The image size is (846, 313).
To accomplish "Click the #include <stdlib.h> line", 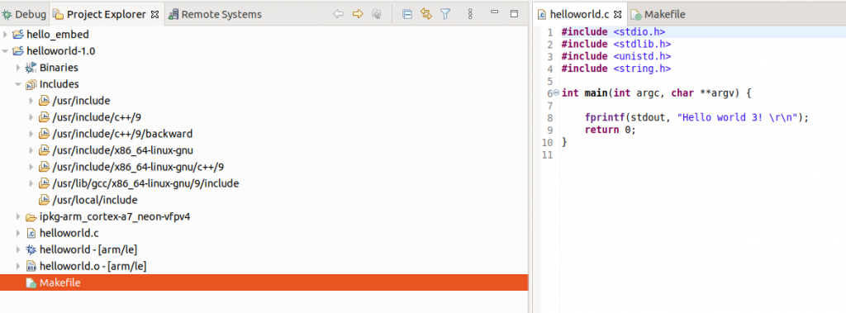I will tap(616, 45).
